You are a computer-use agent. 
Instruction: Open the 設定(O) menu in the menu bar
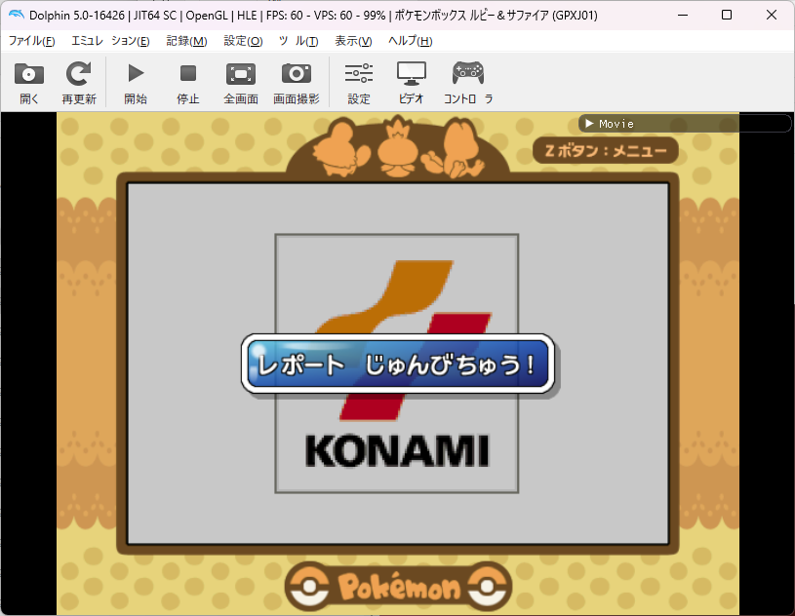pos(243,41)
